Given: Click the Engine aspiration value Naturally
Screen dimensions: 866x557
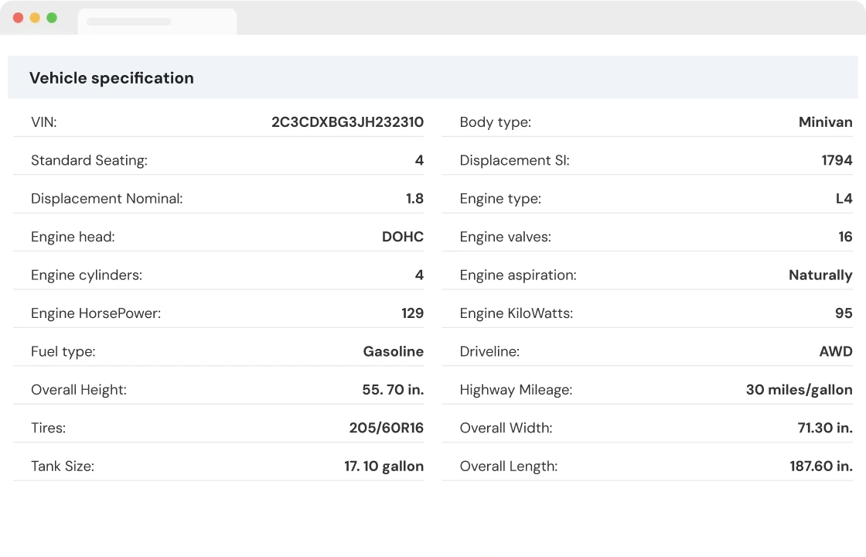Looking at the screenshot, I should click(820, 275).
